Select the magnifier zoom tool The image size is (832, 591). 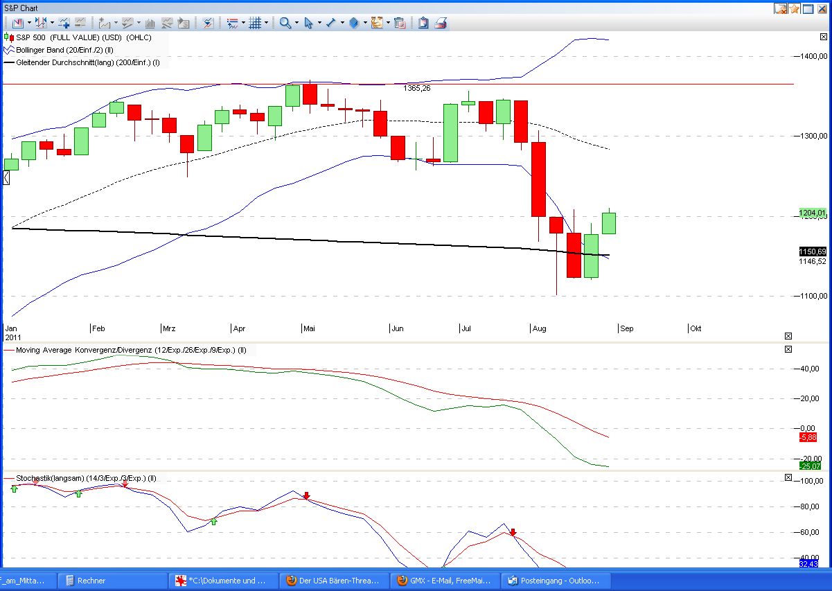(x=285, y=23)
